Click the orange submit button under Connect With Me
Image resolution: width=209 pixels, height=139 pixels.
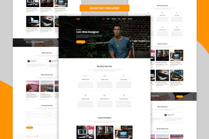(x=29, y=127)
